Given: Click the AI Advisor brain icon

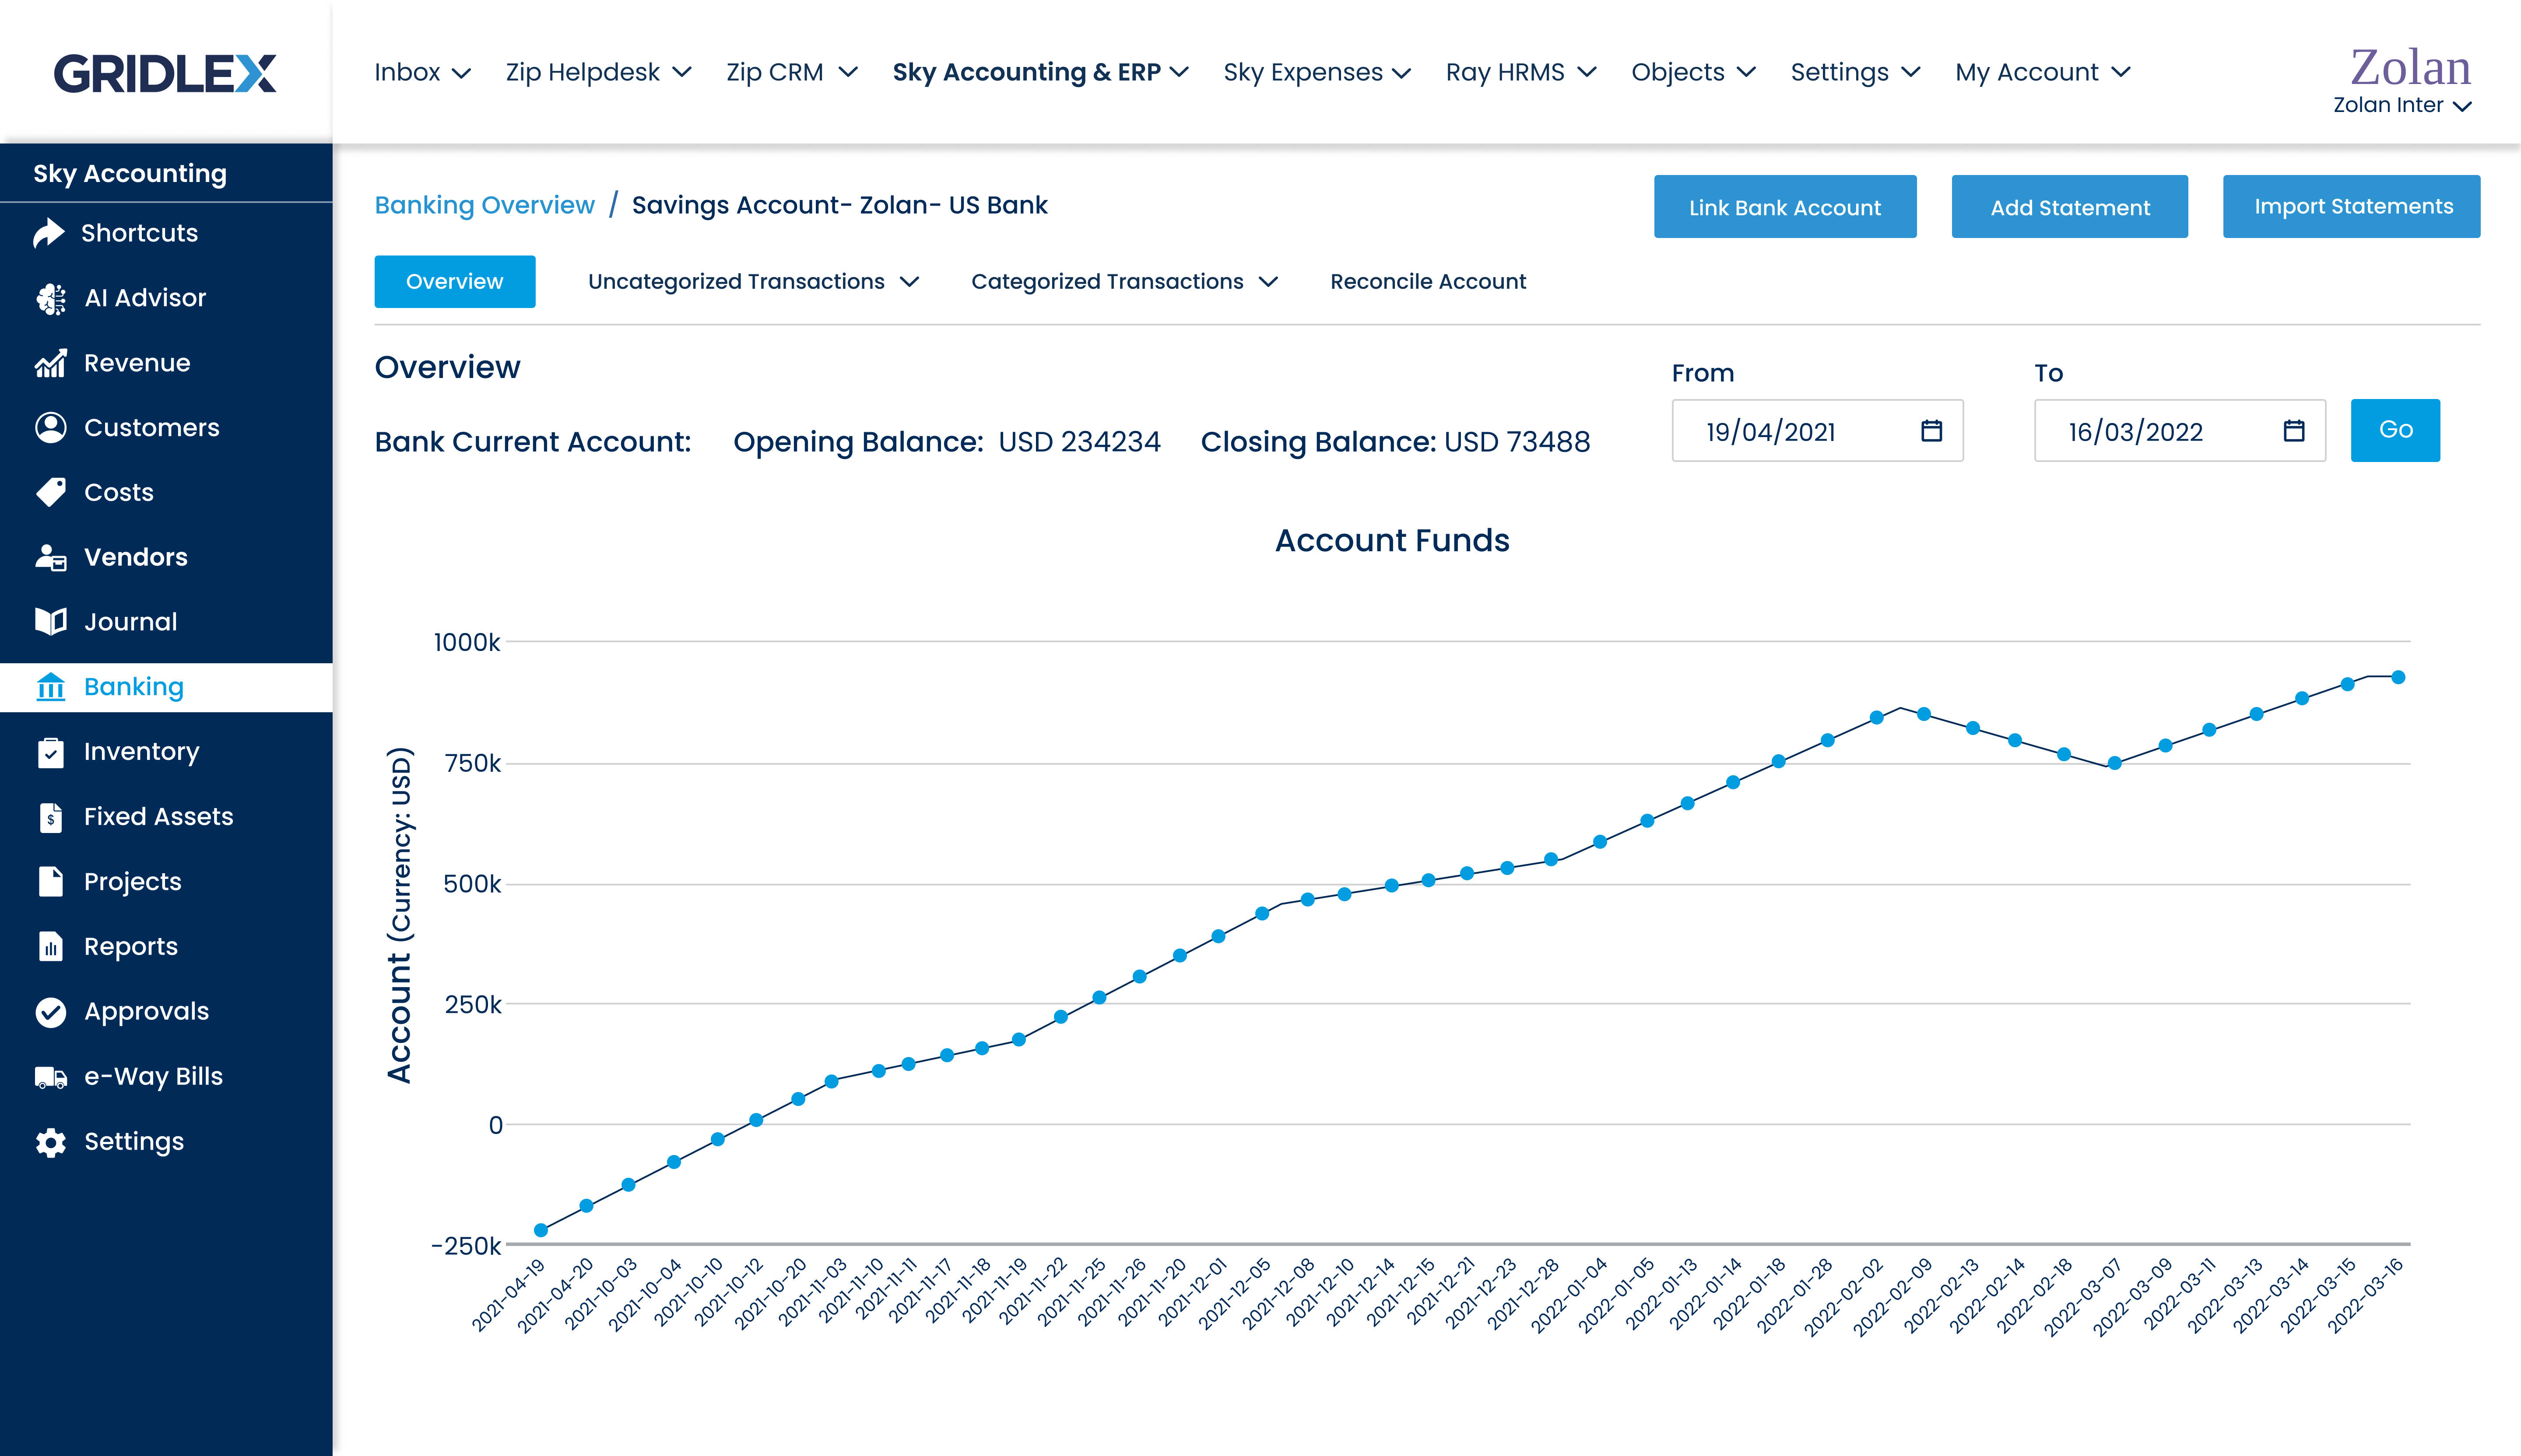Looking at the screenshot, I should pos(51,298).
